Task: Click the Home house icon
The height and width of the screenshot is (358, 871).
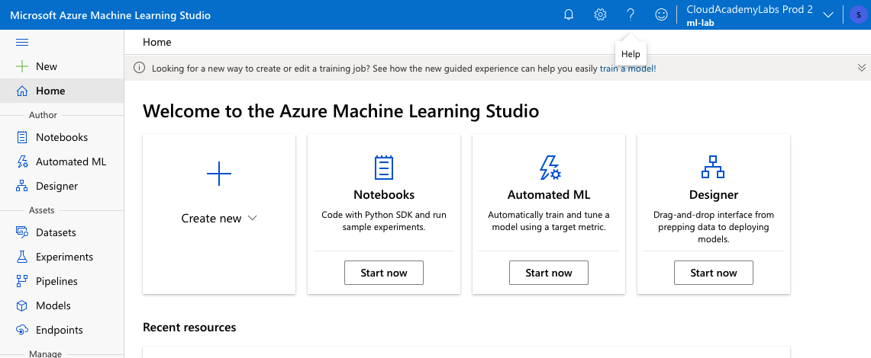Action: tap(22, 91)
